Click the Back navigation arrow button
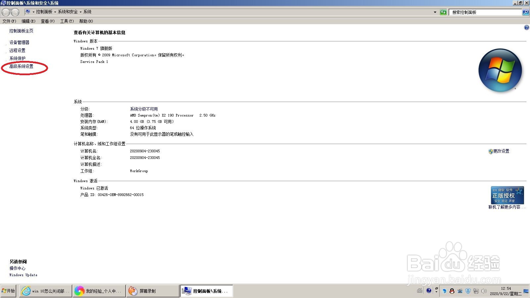This screenshot has height=298, width=530. [6, 12]
